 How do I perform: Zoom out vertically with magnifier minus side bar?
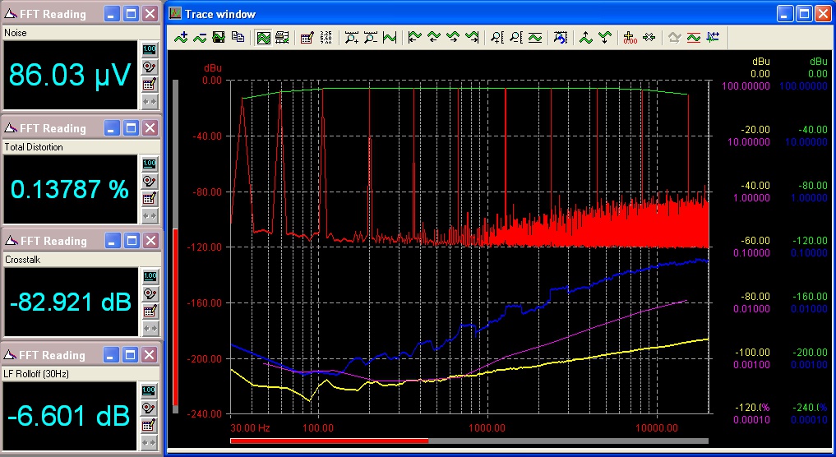pos(515,37)
